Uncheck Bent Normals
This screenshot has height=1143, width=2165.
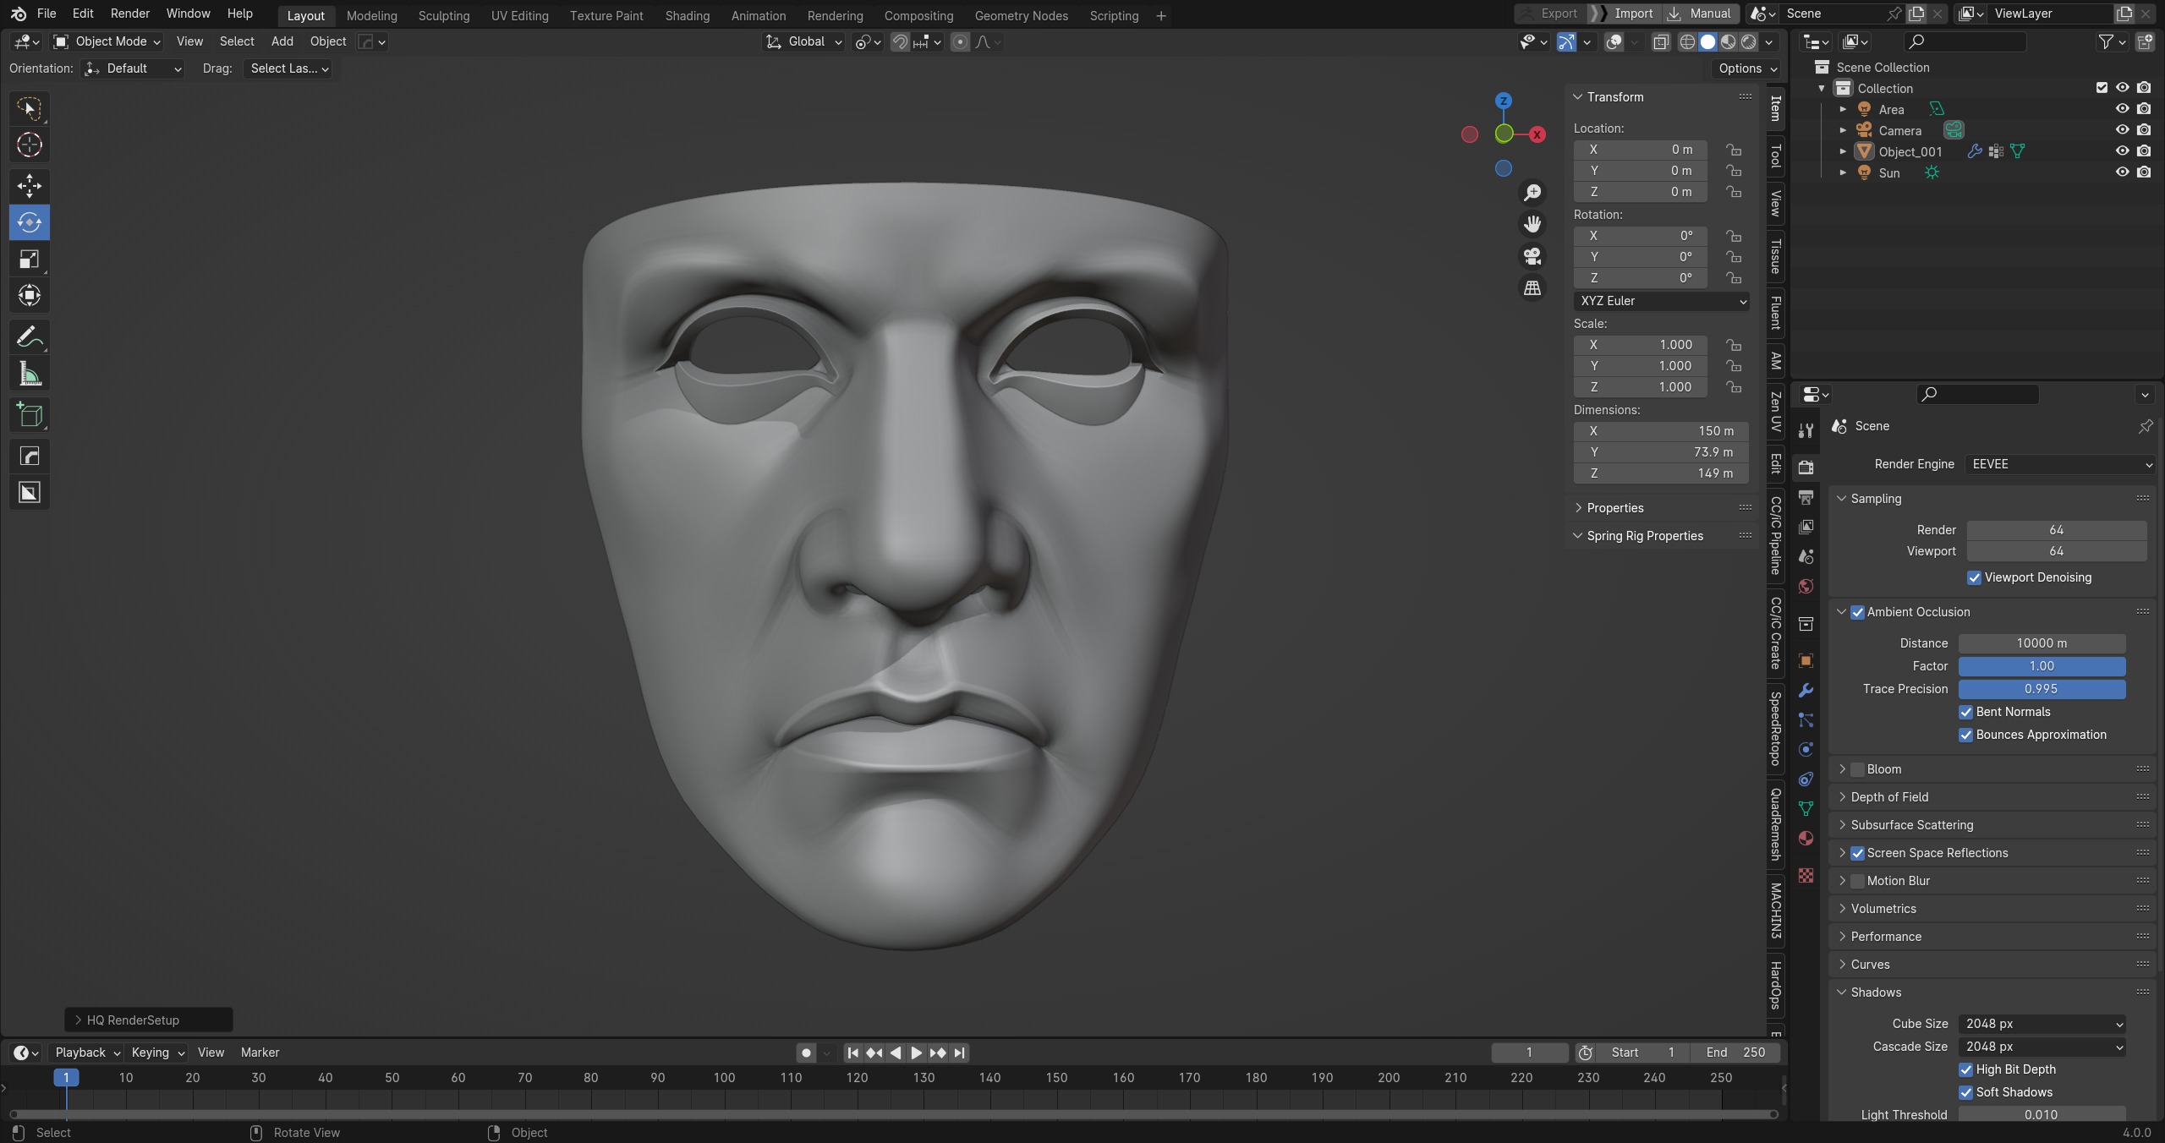1965,713
